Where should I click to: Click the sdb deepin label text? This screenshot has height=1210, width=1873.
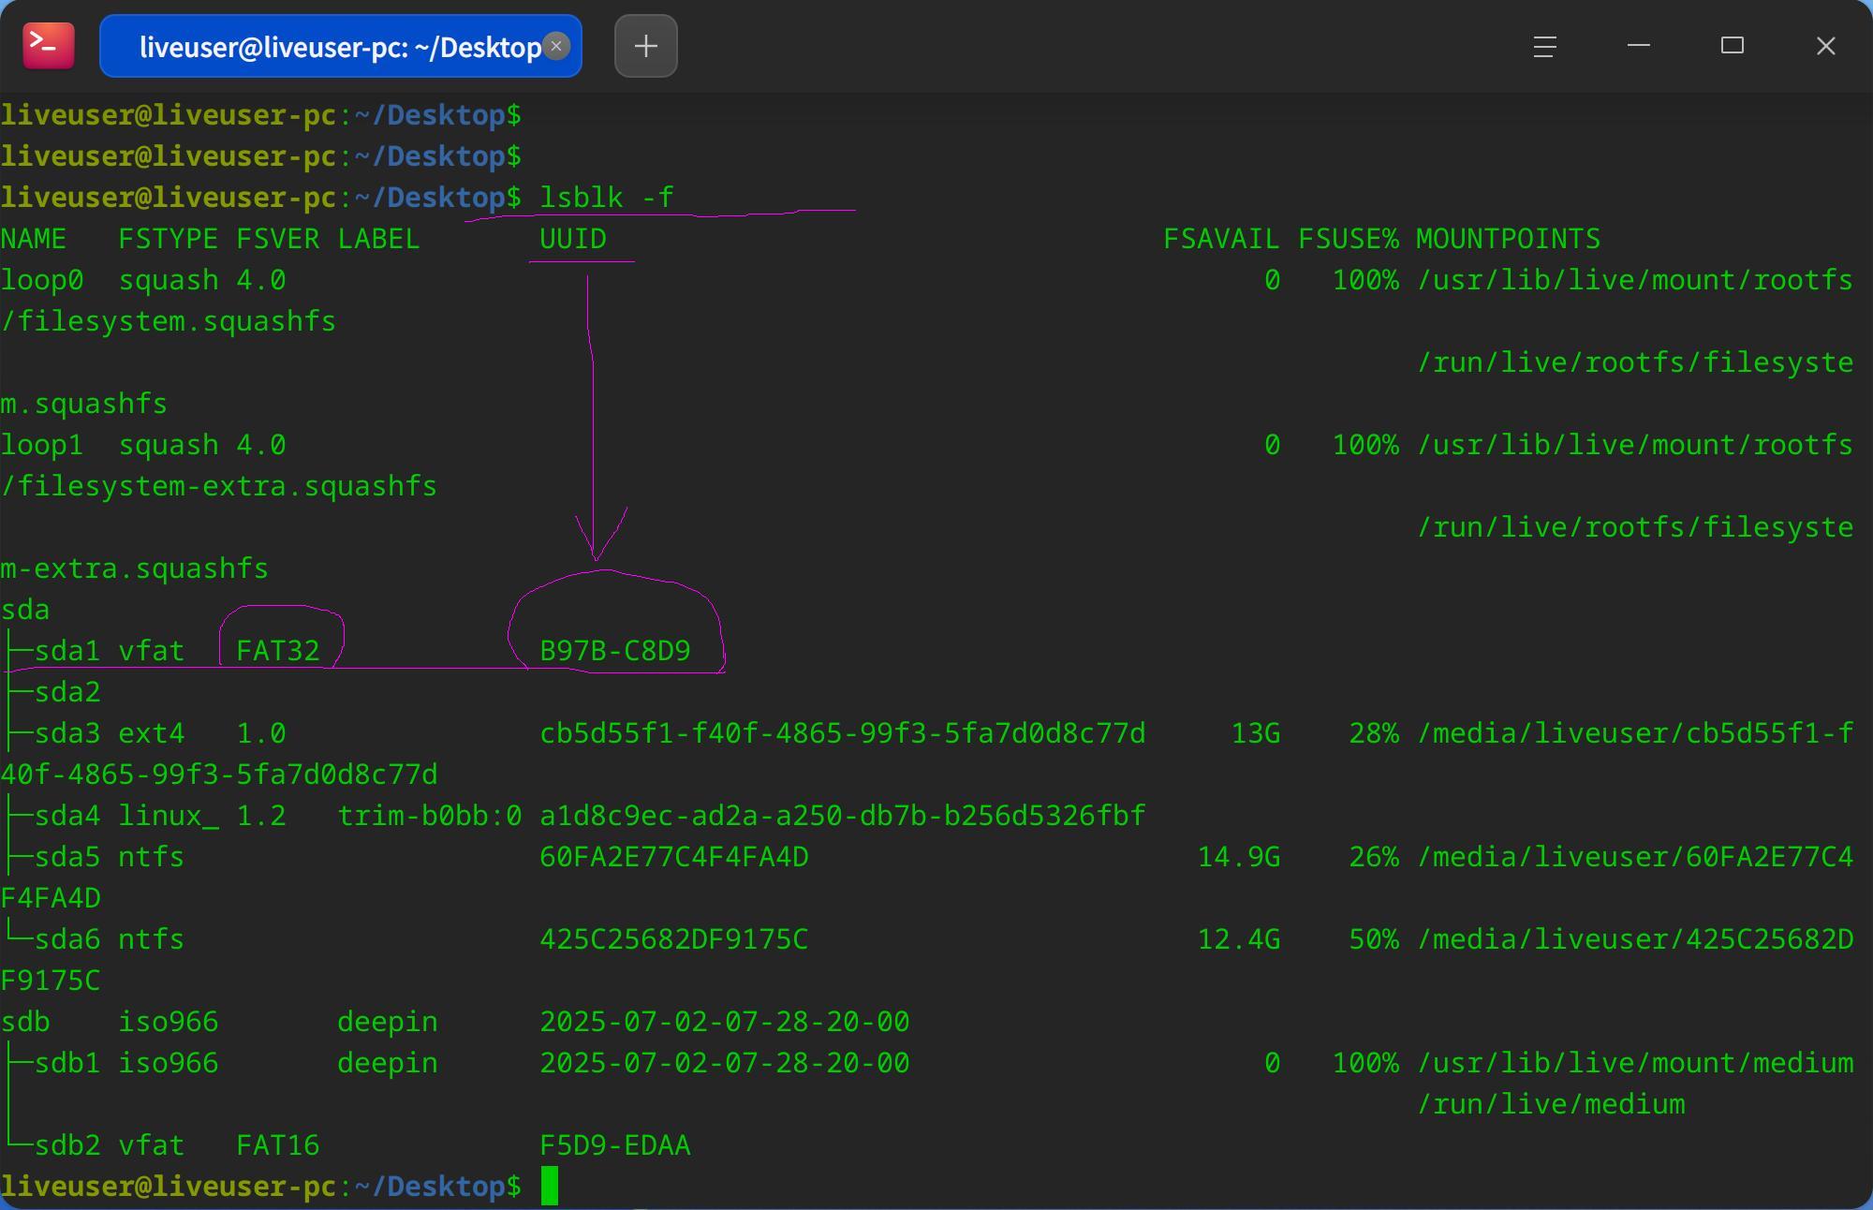click(x=387, y=1022)
